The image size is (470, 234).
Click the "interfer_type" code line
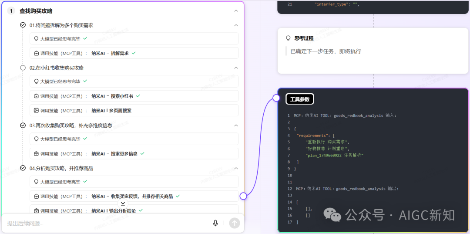(337, 4)
